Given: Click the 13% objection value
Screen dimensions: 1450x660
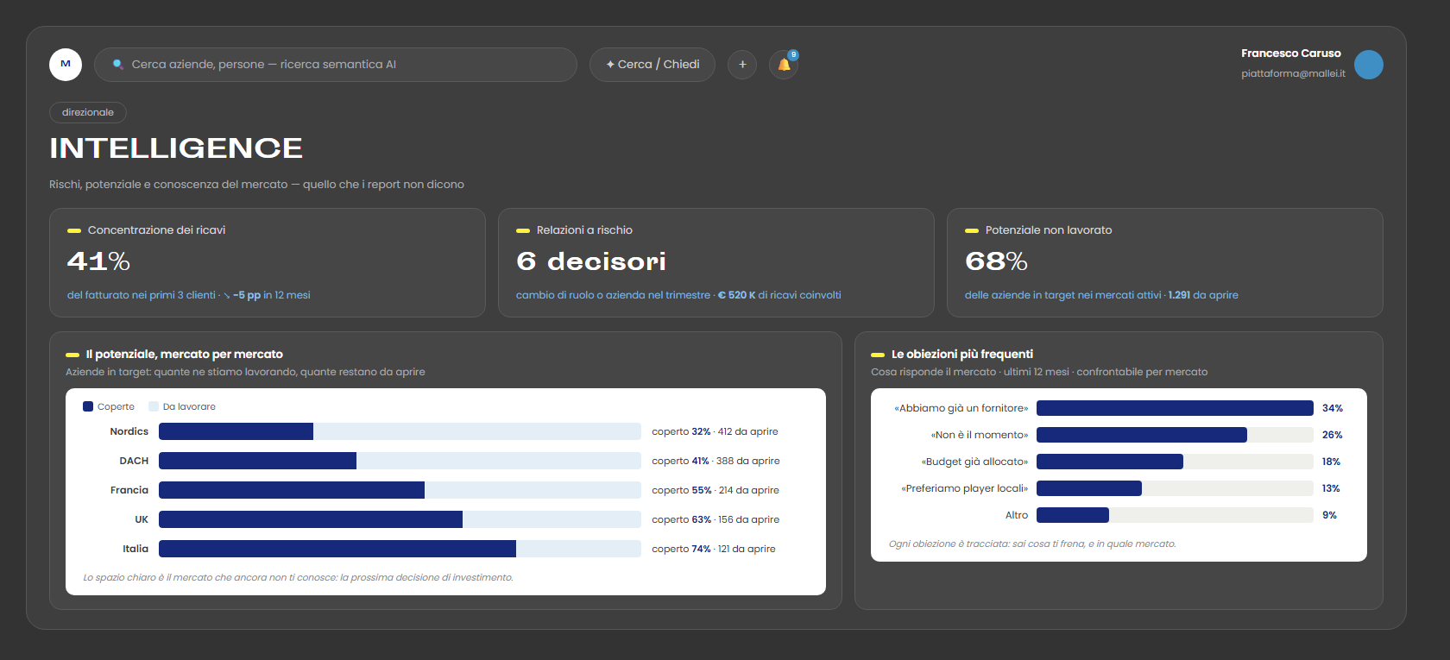Looking at the screenshot, I should pos(1331,488).
